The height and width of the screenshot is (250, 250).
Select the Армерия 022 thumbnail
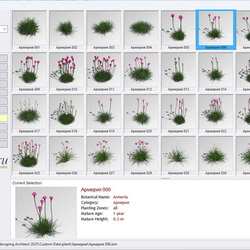(216, 114)
